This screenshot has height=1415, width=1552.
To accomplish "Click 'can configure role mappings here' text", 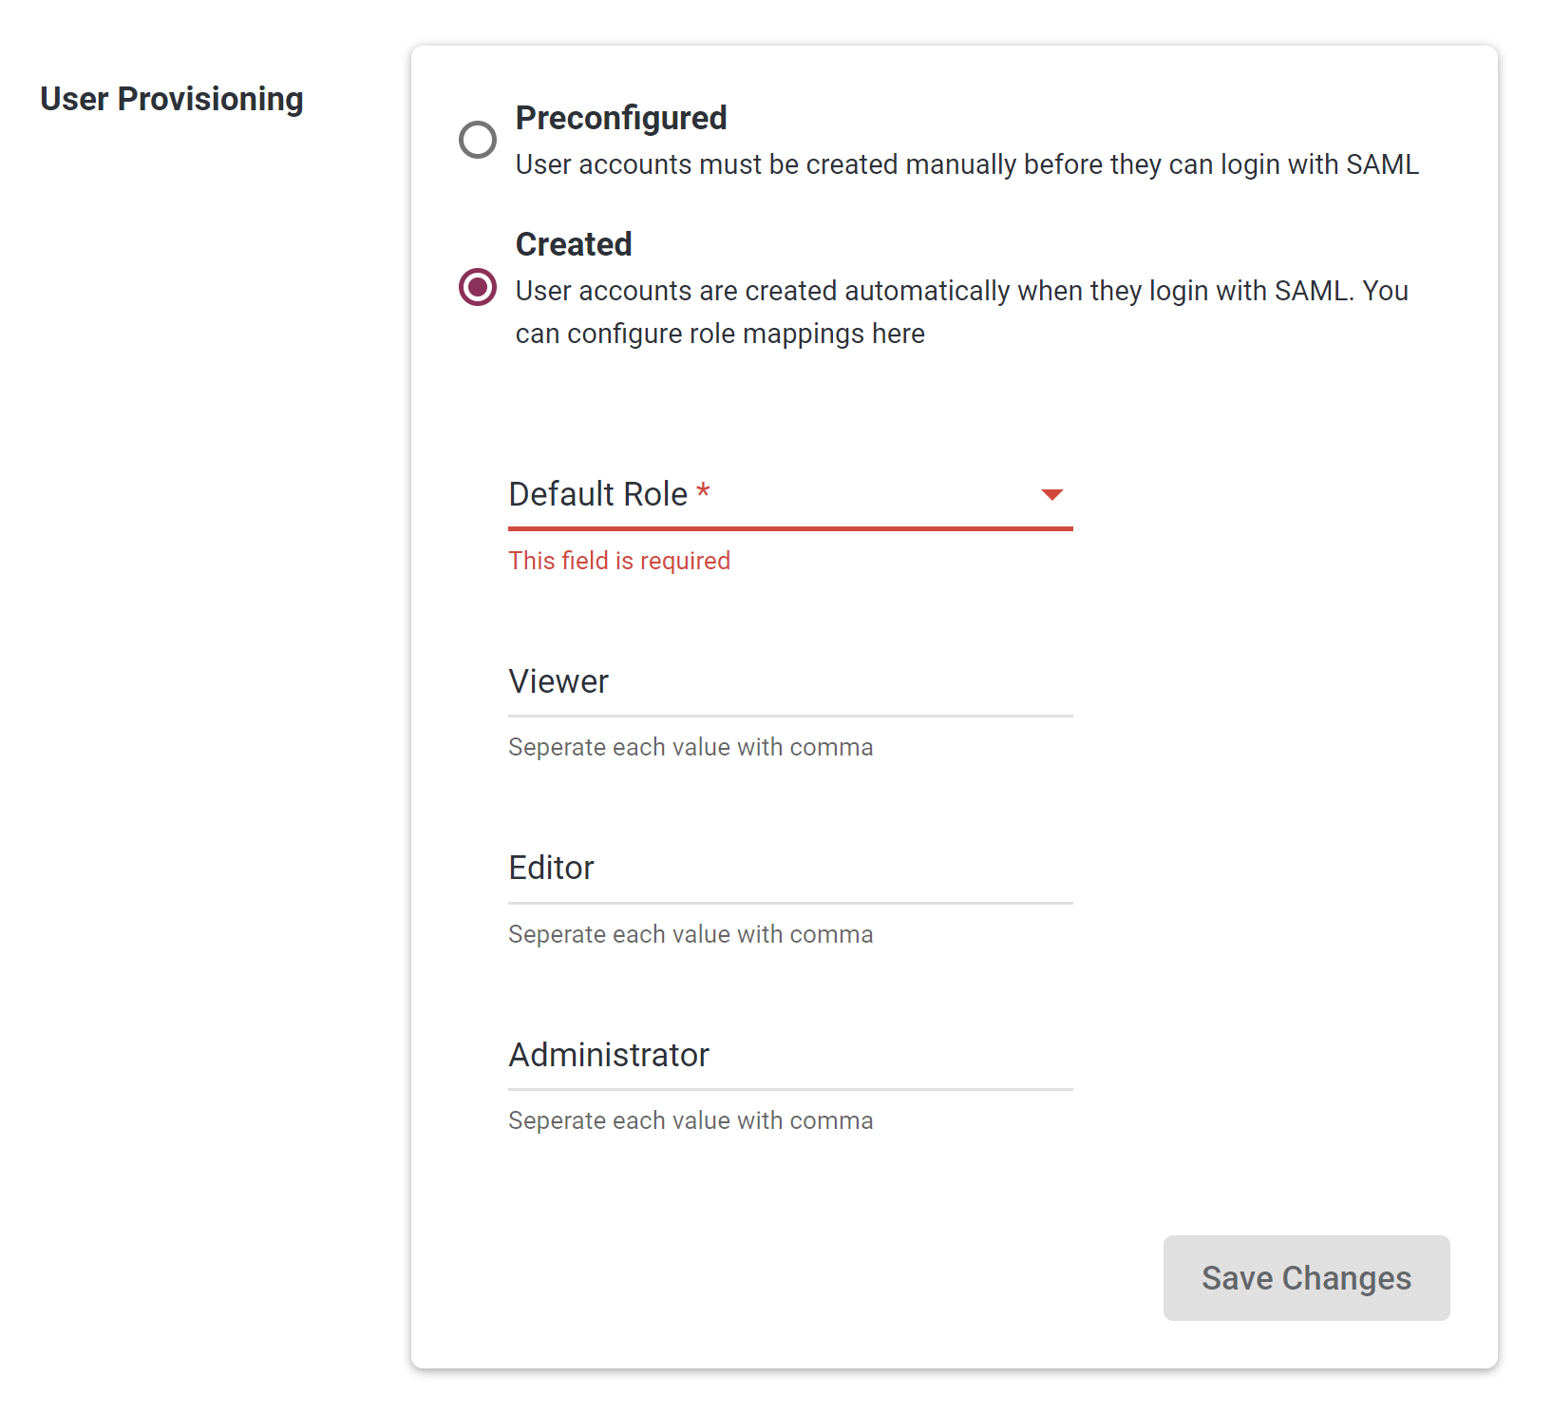I will [x=720, y=334].
